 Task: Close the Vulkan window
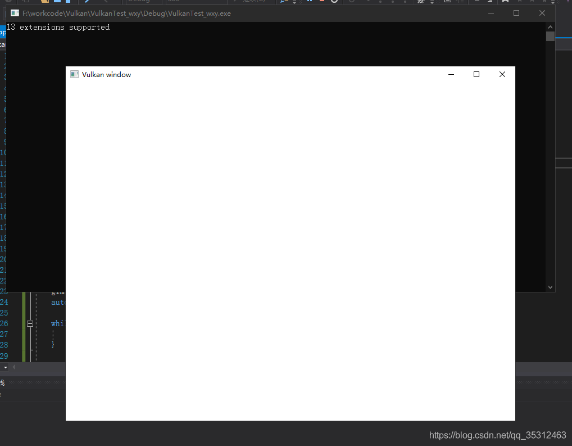[502, 74]
